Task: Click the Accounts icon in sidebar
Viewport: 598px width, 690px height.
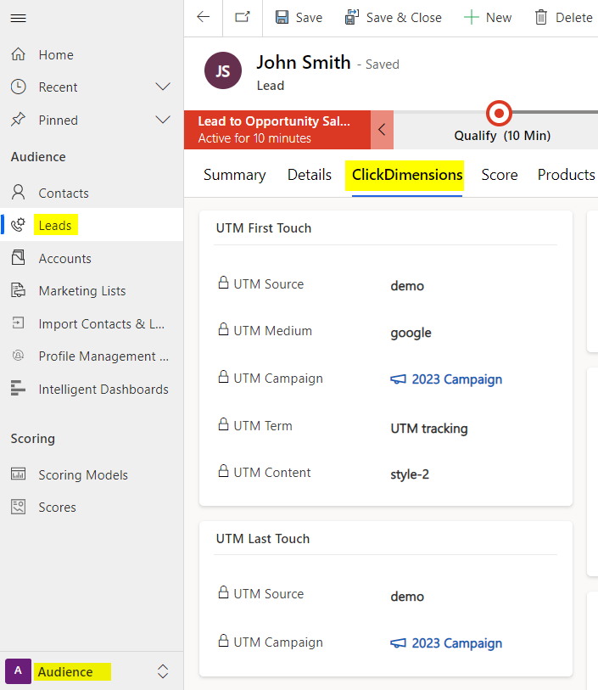Action: (18, 257)
